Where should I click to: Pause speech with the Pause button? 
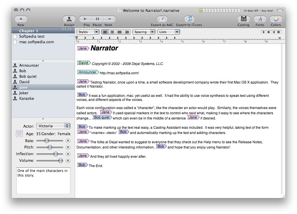[97, 19]
